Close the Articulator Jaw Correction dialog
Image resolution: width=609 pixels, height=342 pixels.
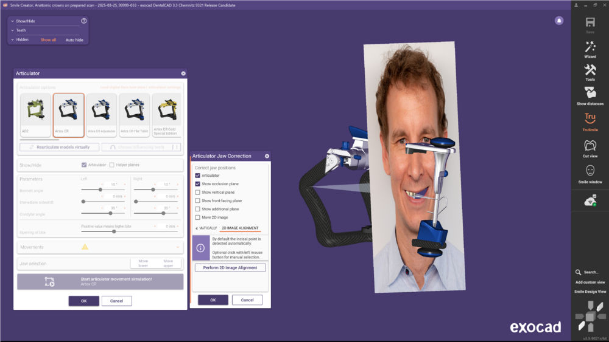click(x=267, y=156)
